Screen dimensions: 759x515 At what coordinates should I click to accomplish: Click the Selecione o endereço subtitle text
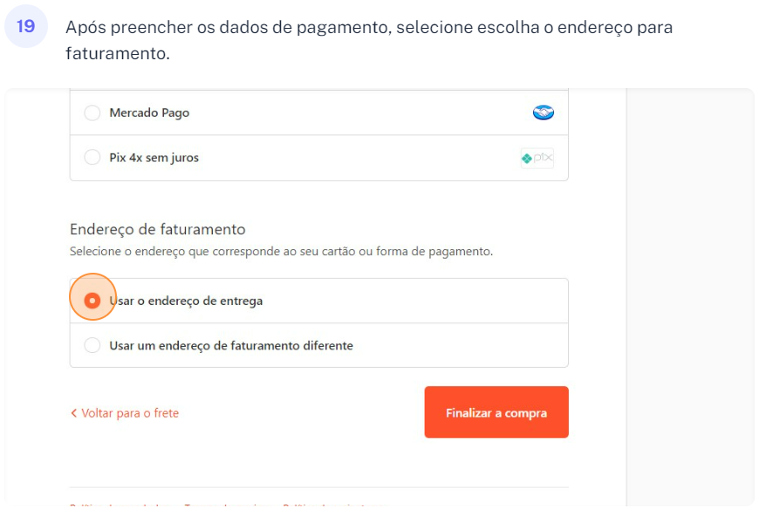click(281, 252)
